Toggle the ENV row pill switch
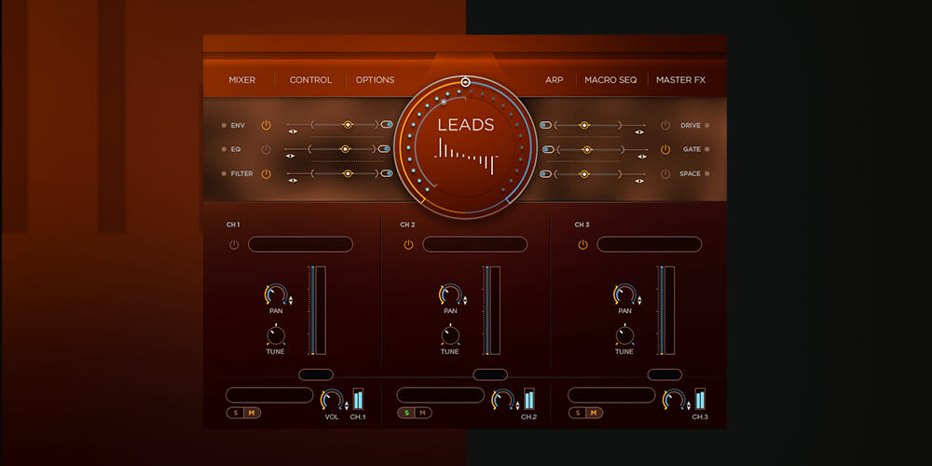Screen dimensions: 932x466 (x=386, y=124)
